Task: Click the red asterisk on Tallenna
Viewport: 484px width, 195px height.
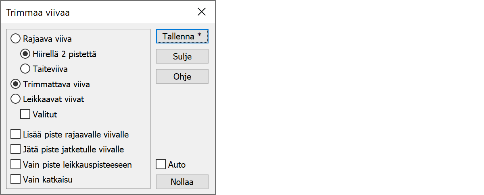Action: (x=199, y=36)
